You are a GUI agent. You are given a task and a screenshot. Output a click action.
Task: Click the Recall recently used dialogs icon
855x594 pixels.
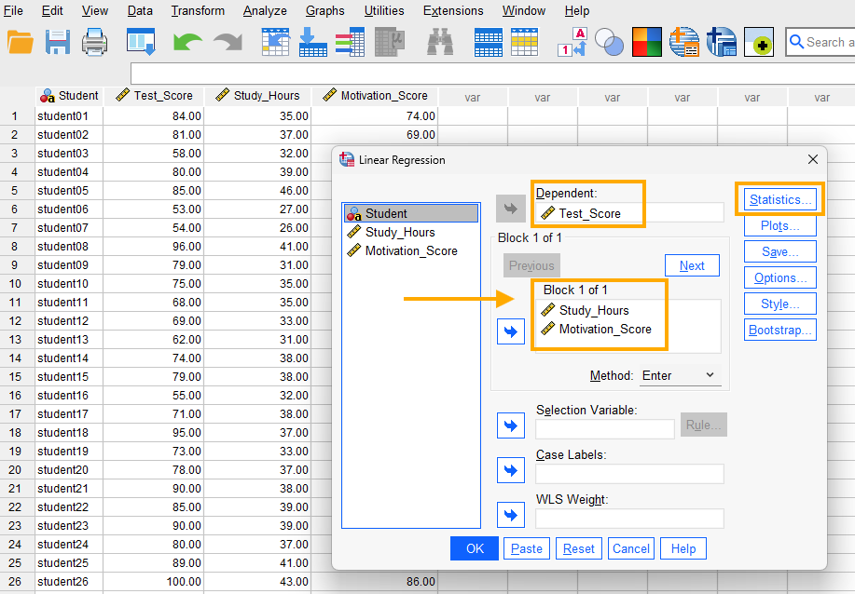pos(141,42)
